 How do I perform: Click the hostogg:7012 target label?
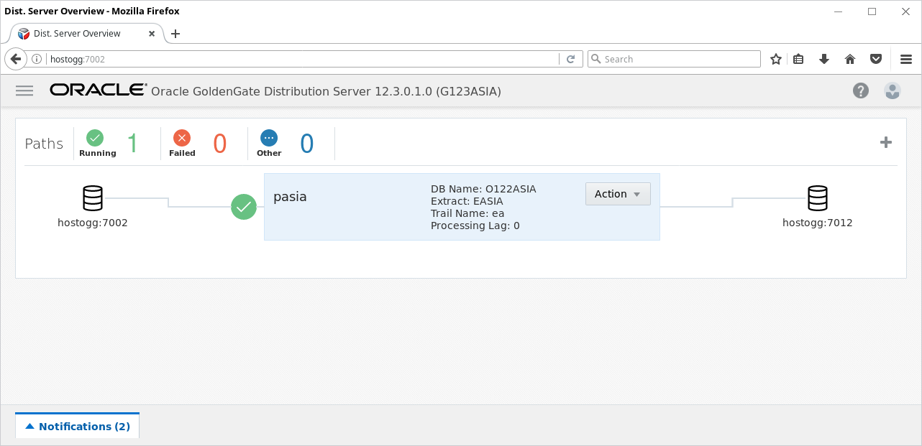click(818, 223)
